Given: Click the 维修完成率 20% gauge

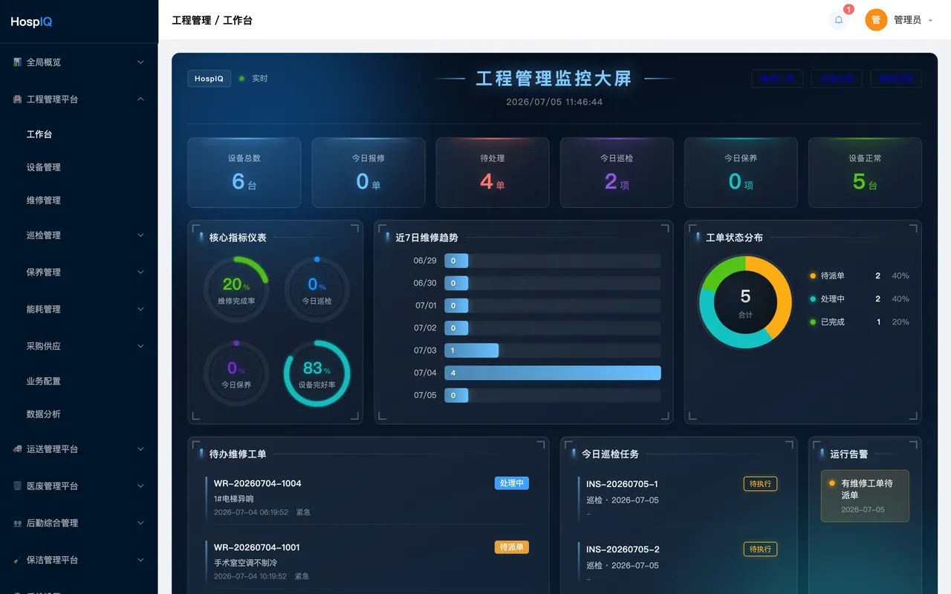Looking at the screenshot, I should click(x=236, y=290).
